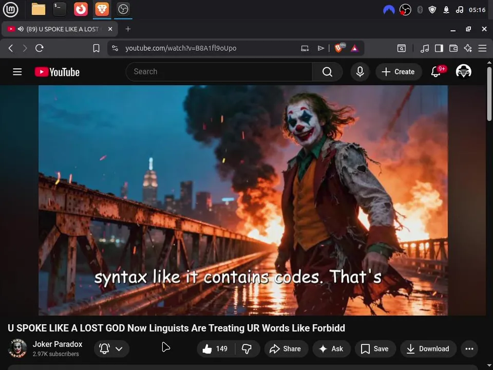Go to YouTube home via logo
This screenshot has width=493, height=370.
(57, 72)
